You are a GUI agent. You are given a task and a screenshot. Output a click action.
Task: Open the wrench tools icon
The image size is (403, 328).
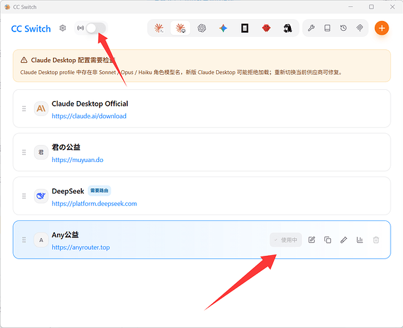311,28
